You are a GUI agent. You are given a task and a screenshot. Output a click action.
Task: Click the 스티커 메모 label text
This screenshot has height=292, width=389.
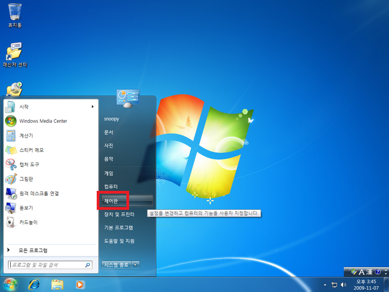31,150
